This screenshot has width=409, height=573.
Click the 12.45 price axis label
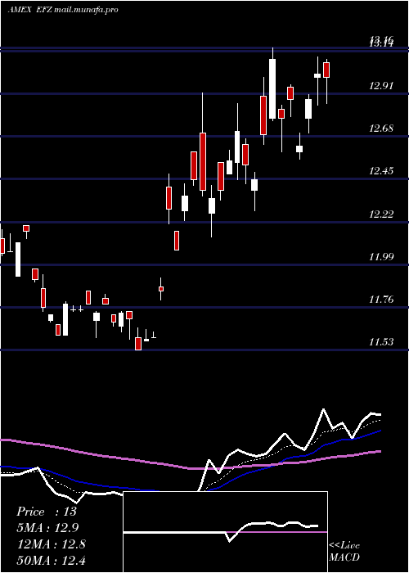coord(381,170)
